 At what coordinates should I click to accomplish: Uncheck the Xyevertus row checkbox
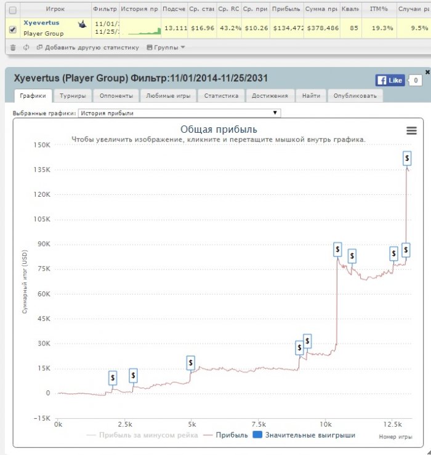tap(13, 29)
